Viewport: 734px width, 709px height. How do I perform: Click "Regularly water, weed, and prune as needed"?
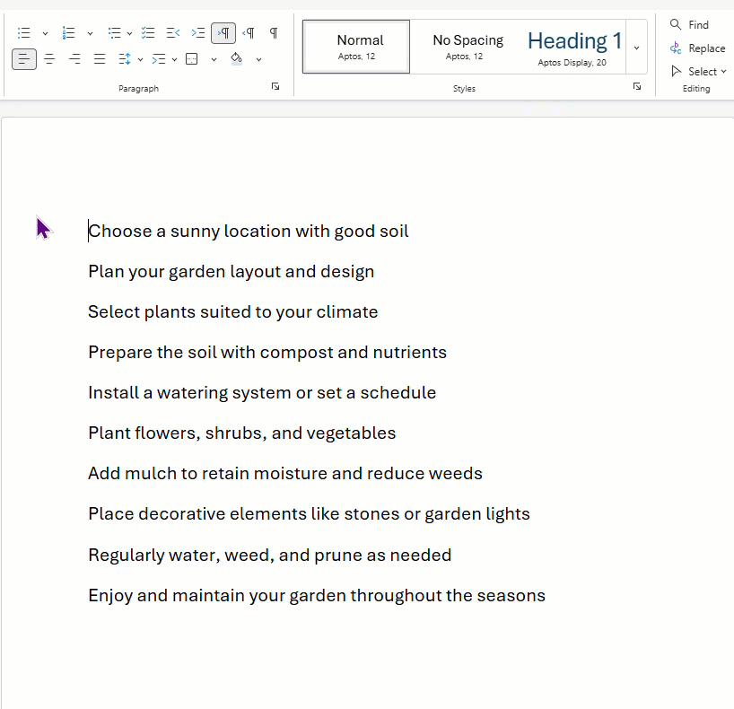269,555
